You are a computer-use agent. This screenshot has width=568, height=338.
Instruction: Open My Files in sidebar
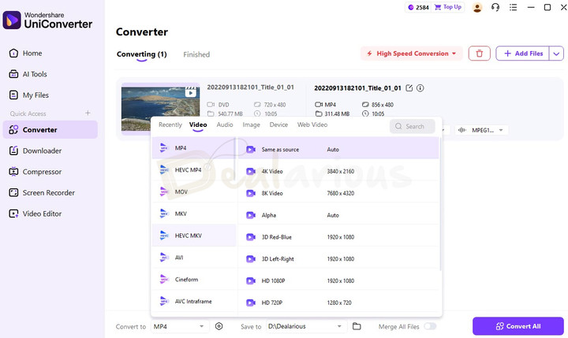[x=28, y=95]
